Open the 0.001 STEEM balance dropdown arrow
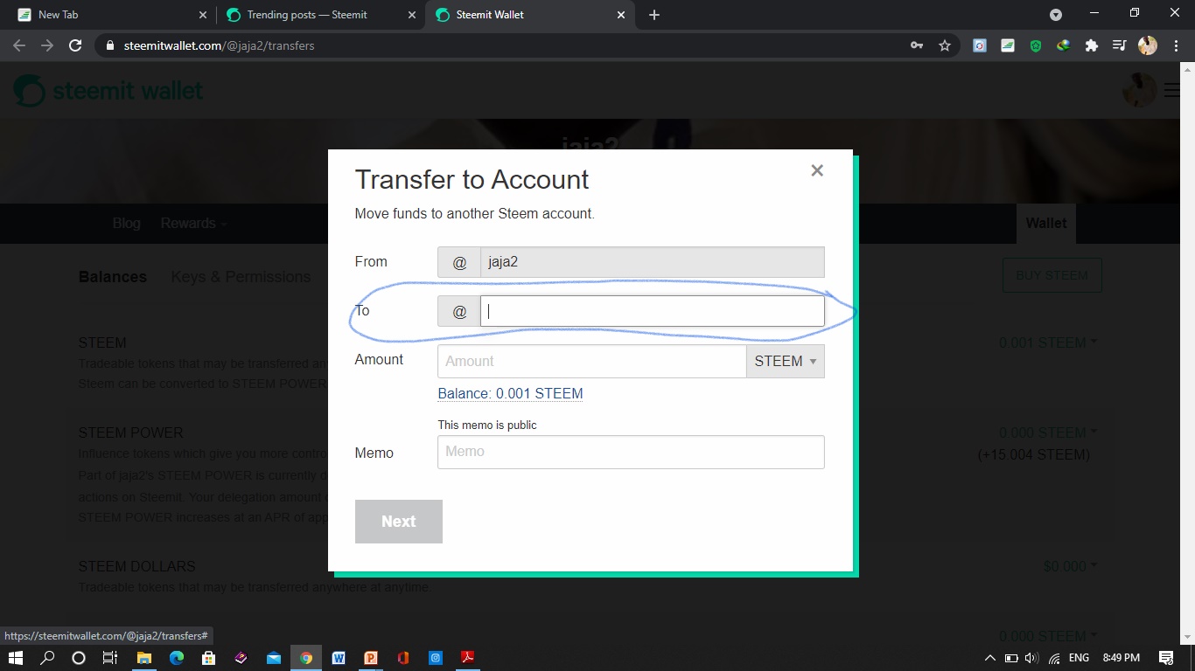The width and height of the screenshot is (1195, 671). point(1094,342)
